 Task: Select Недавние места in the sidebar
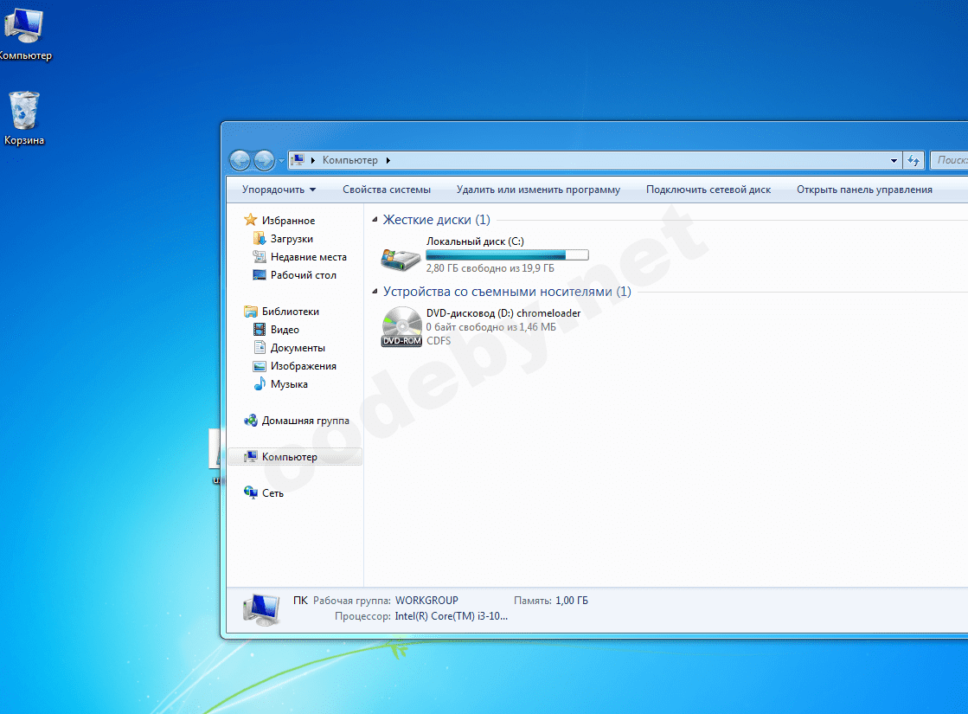308,257
